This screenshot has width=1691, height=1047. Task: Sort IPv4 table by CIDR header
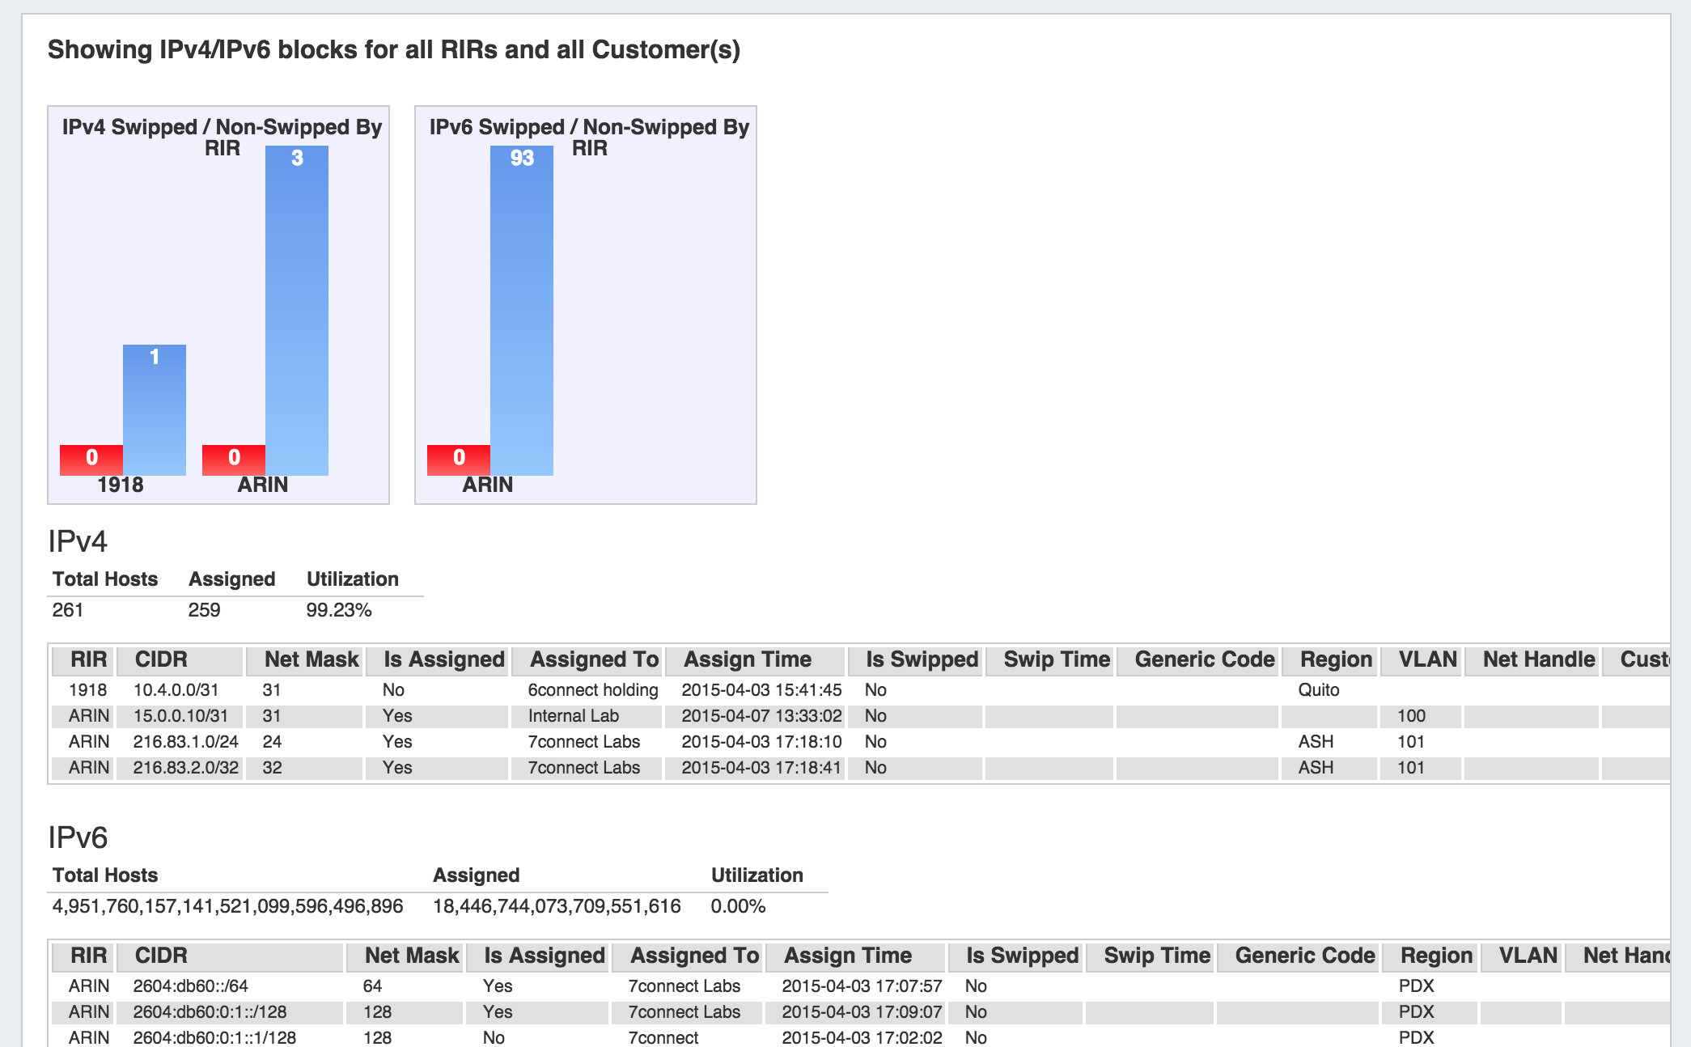click(161, 659)
